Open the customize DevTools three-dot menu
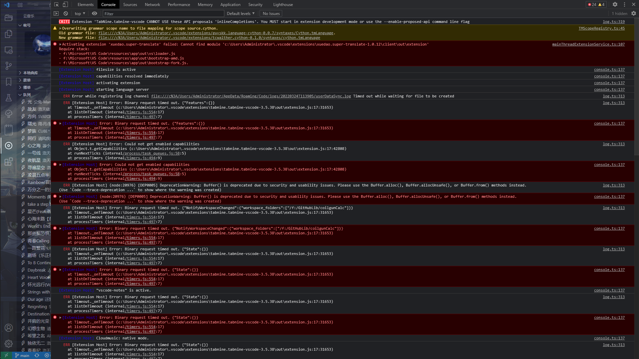 tap(625, 4)
